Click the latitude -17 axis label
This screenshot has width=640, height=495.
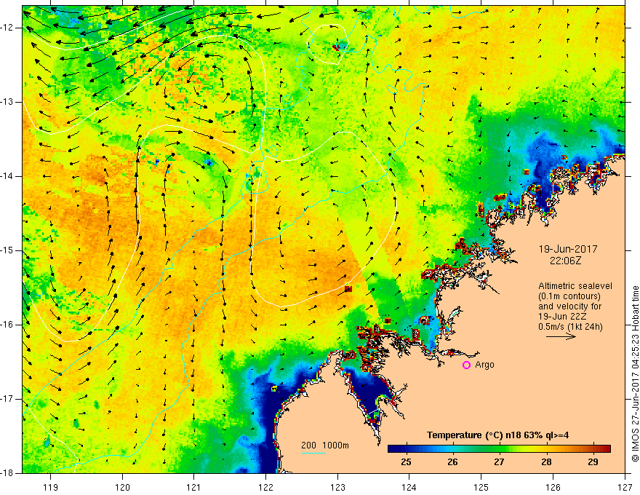click(x=8, y=399)
